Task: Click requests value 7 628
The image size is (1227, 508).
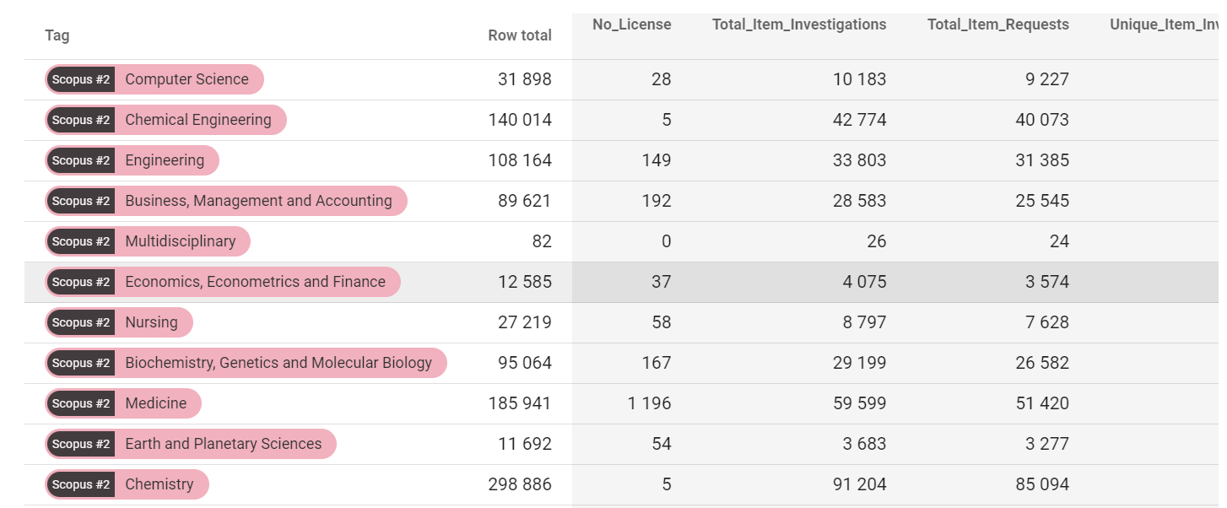Action: coord(1047,322)
